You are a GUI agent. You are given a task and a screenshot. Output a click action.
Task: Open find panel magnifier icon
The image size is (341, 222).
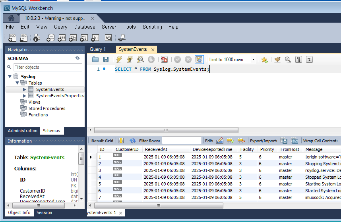pyautogui.click(x=288, y=59)
